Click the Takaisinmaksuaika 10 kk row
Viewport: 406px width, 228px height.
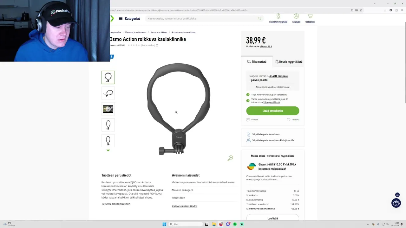[273, 191]
